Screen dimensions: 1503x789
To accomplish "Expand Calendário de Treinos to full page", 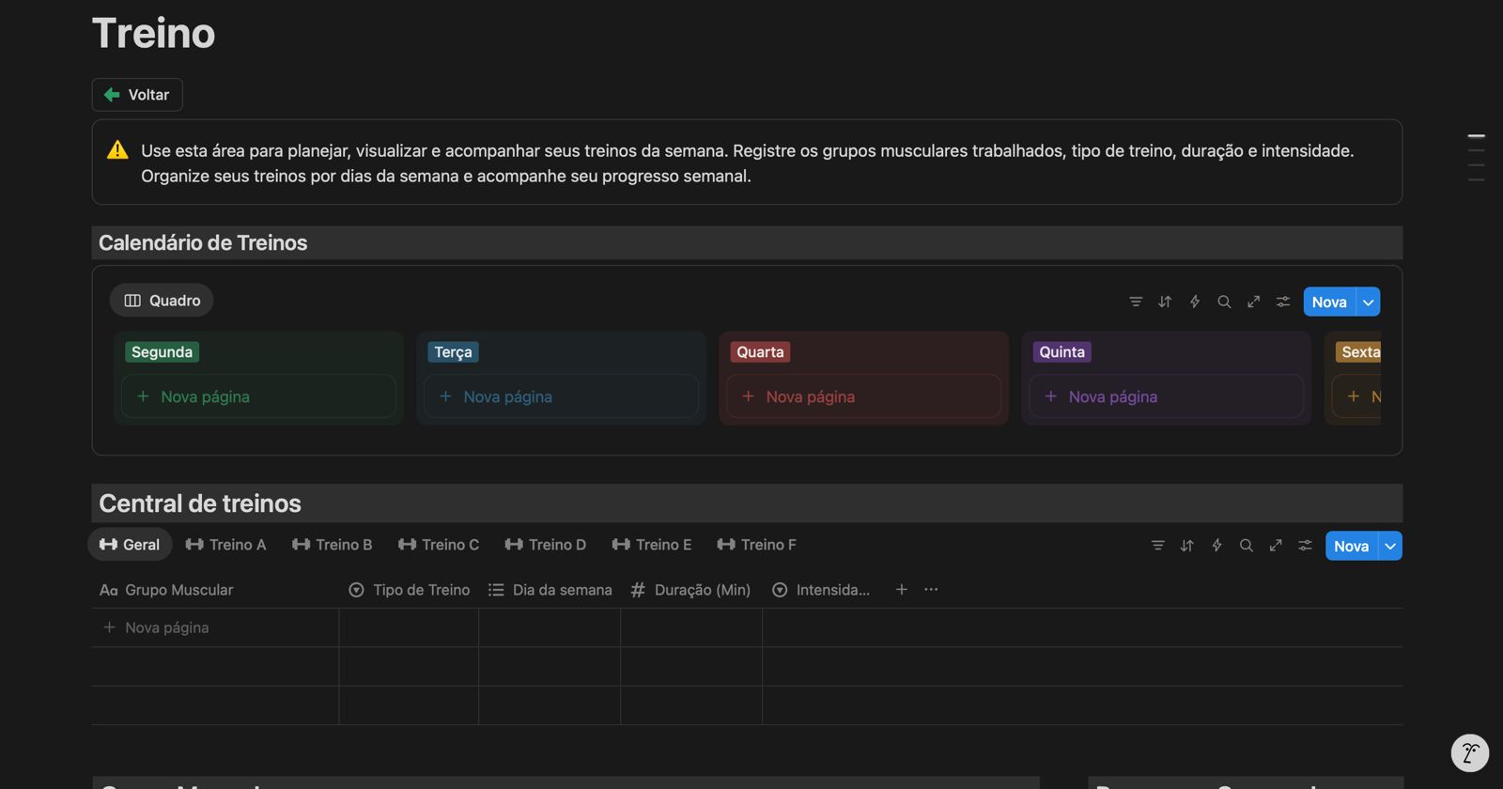I will coord(1253,302).
